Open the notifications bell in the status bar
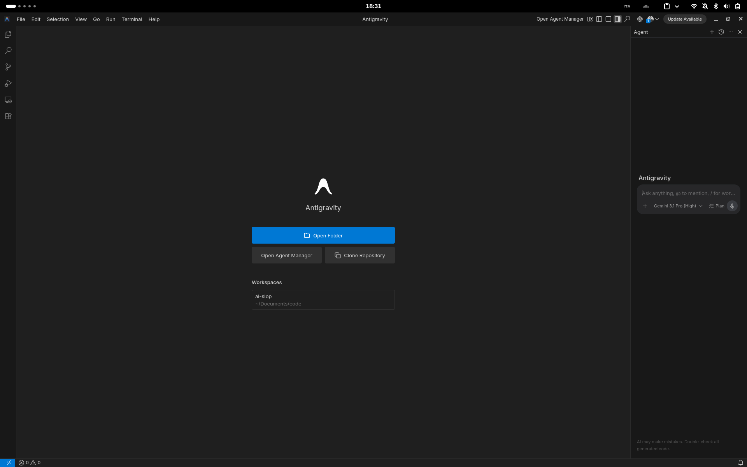 click(x=741, y=463)
